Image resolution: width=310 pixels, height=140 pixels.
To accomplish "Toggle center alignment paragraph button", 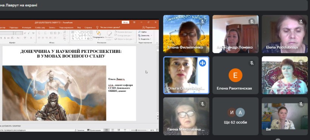I will click(42, 38).
